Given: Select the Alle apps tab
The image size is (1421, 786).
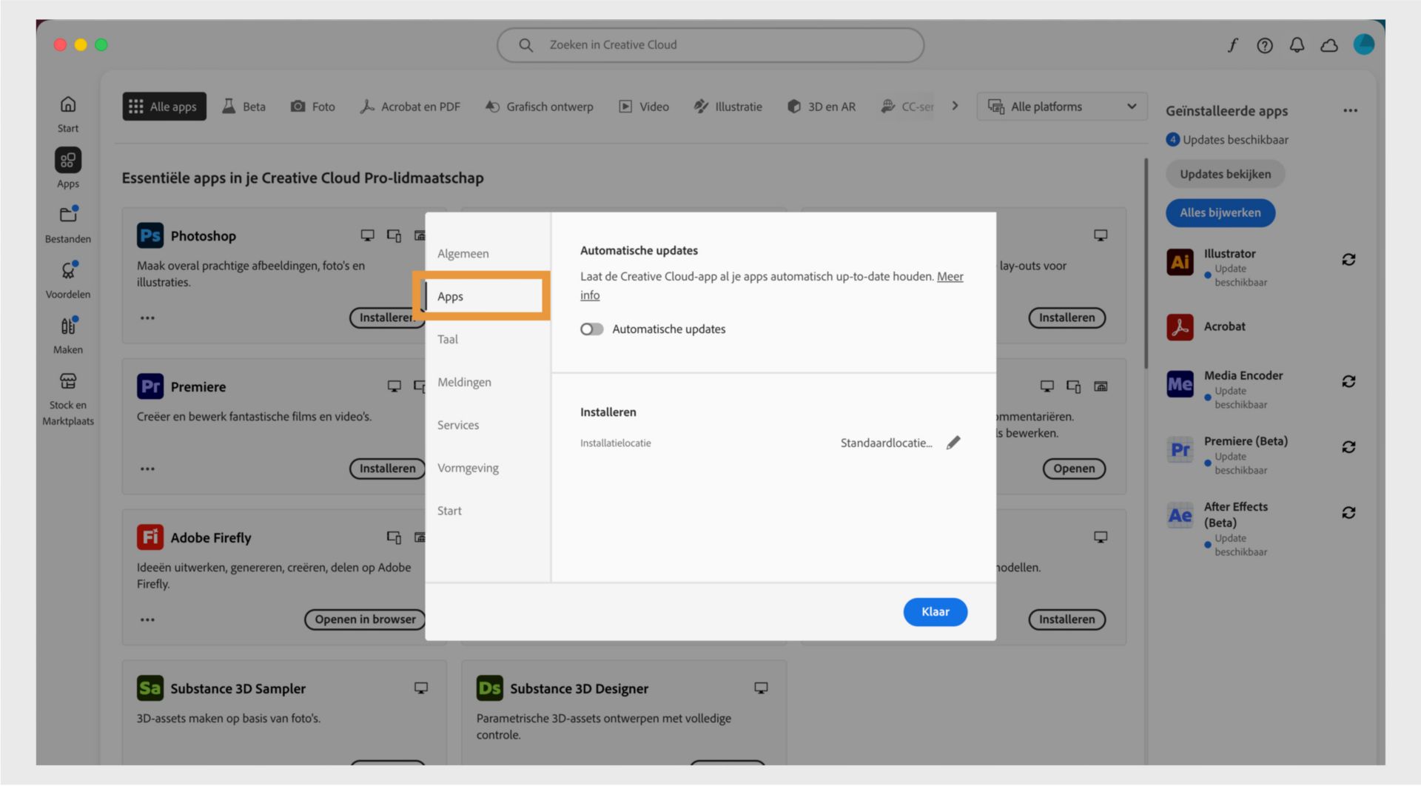Looking at the screenshot, I should pos(164,107).
